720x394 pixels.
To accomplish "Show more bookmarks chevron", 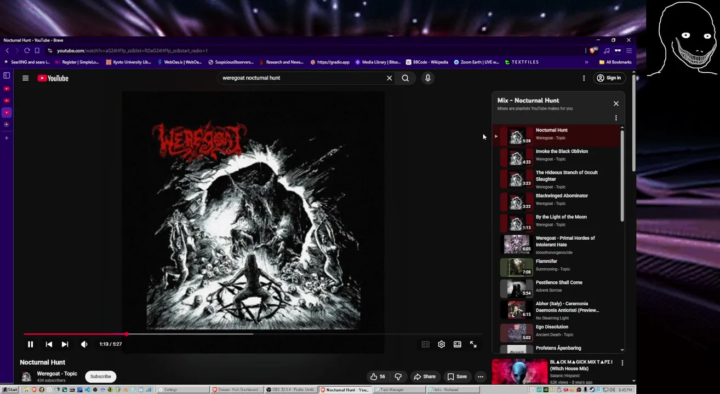I will pos(586,62).
